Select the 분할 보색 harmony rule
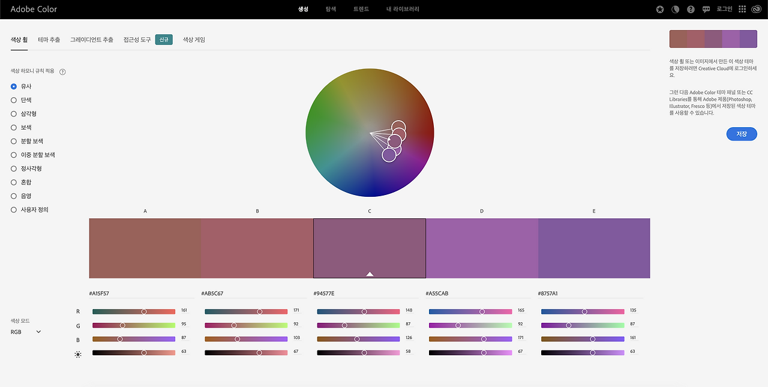 [x=14, y=142]
